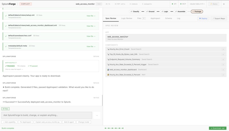Expand AppInspect full report link
Image resolution: width=229 pixels, height=131 pixels.
pyautogui.click(x=14, y=69)
